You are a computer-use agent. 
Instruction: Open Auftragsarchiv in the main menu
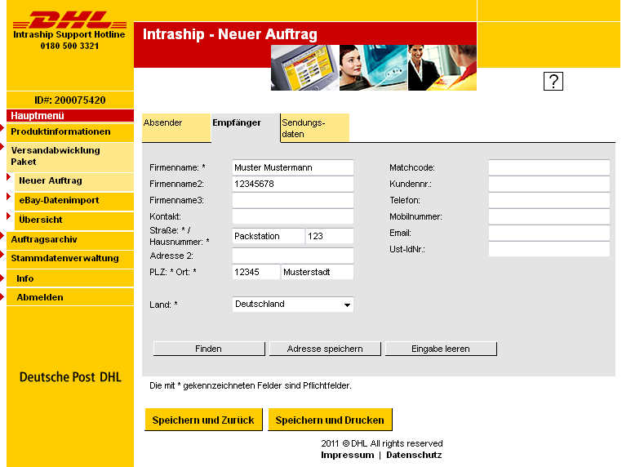coord(70,240)
